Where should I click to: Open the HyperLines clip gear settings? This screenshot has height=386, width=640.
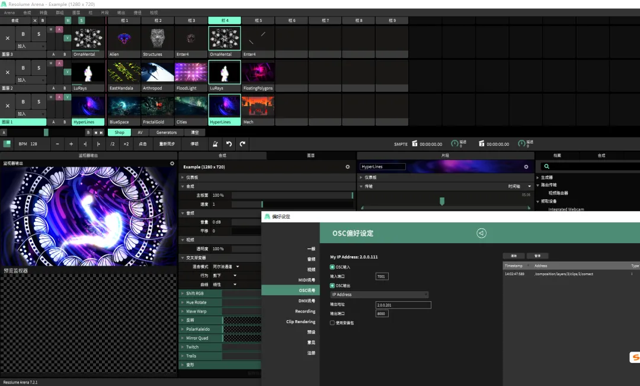[x=526, y=167]
